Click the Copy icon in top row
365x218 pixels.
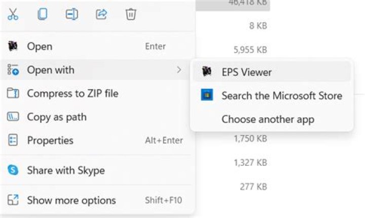tap(42, 15)
